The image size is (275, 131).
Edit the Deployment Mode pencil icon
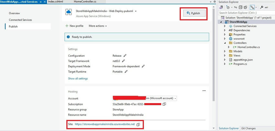coord(143,66)
